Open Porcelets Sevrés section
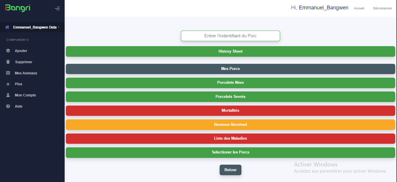397x182 pixels. click(x=230, y=97)
